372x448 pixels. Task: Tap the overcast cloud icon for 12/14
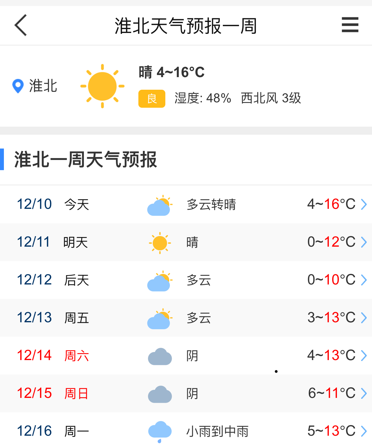pos(160,356)
